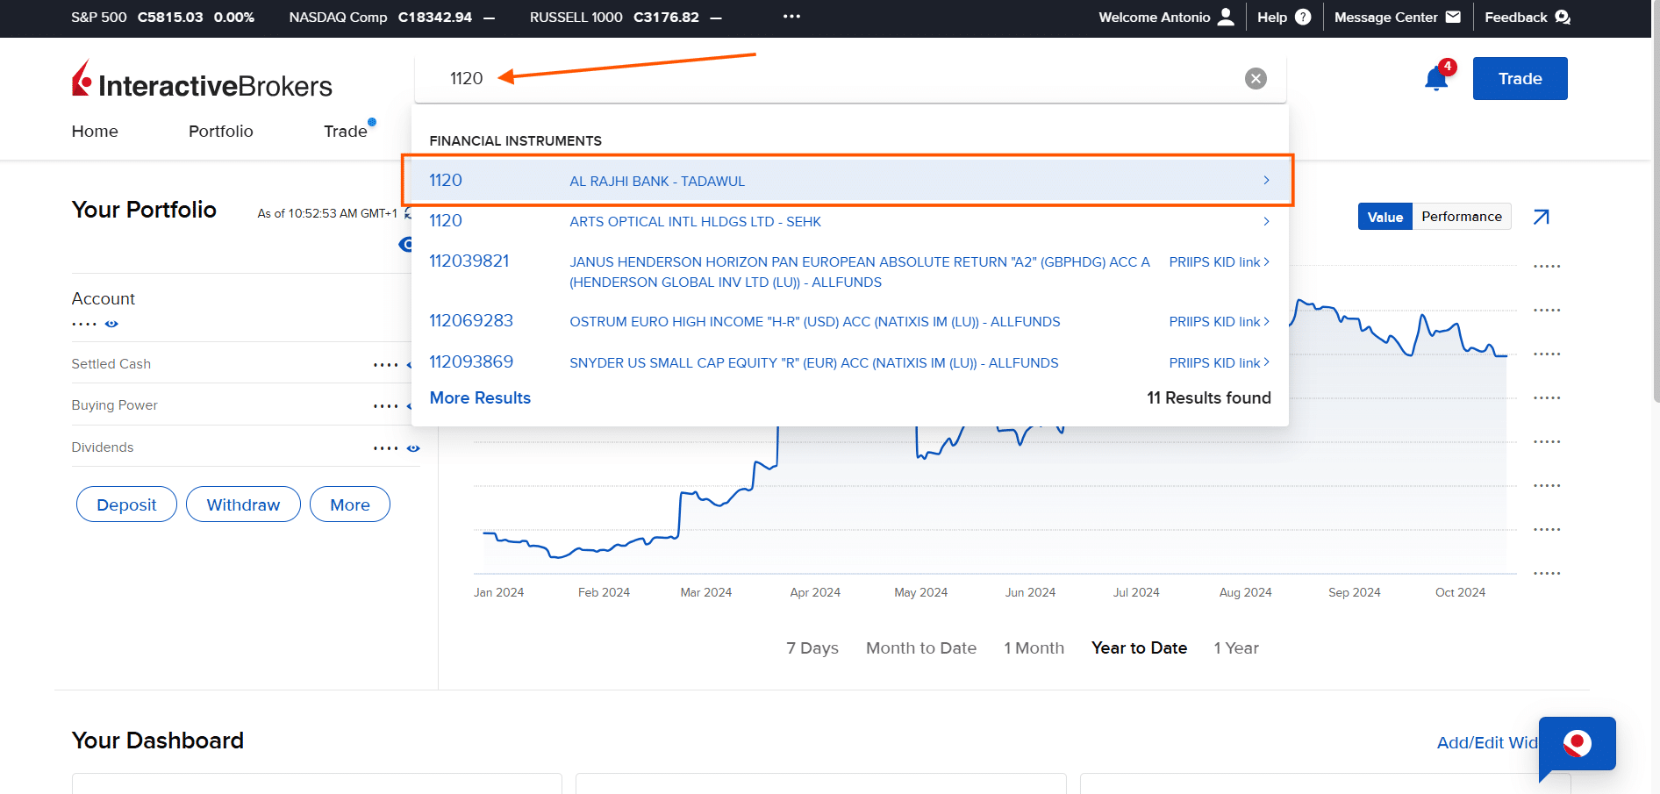Select 112093869 Snyder US Small Cap result
This screenshot has width=1660, height=794.
pyautogui.click(x=849, y=362)
